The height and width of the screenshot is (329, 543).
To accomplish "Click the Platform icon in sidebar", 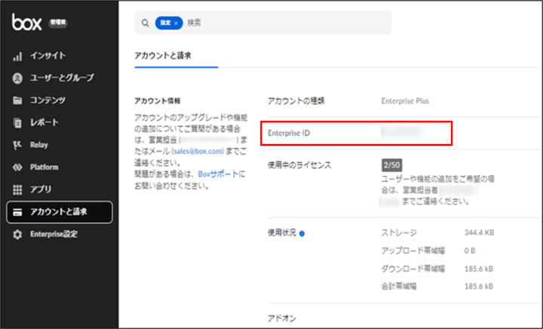I will [x=17, y=167].
